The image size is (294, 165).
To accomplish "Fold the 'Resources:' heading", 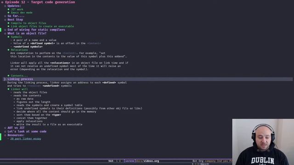I will click(16, 135).
